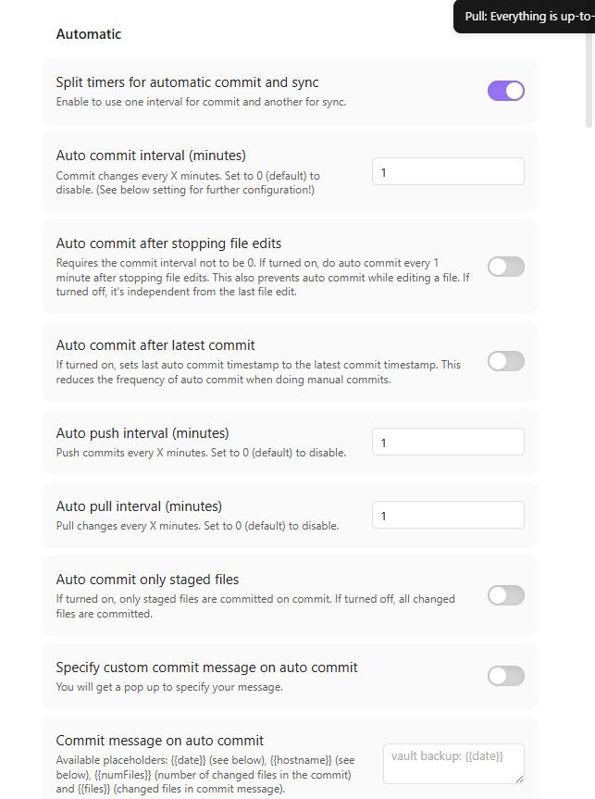Click the 'Auto commit interval (minutes)' label
This screenshot has width=595, height=799.
click(x=151, y=155)
